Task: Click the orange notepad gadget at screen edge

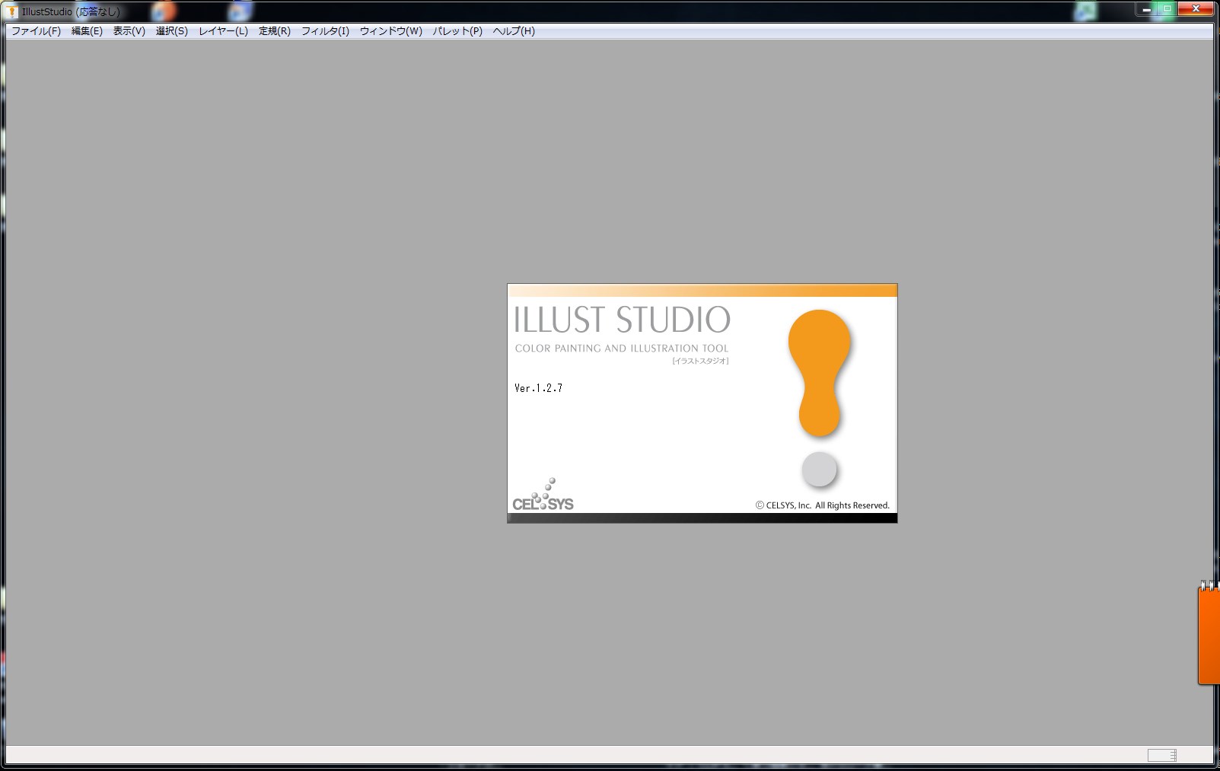Action: tap(1209, 633)
